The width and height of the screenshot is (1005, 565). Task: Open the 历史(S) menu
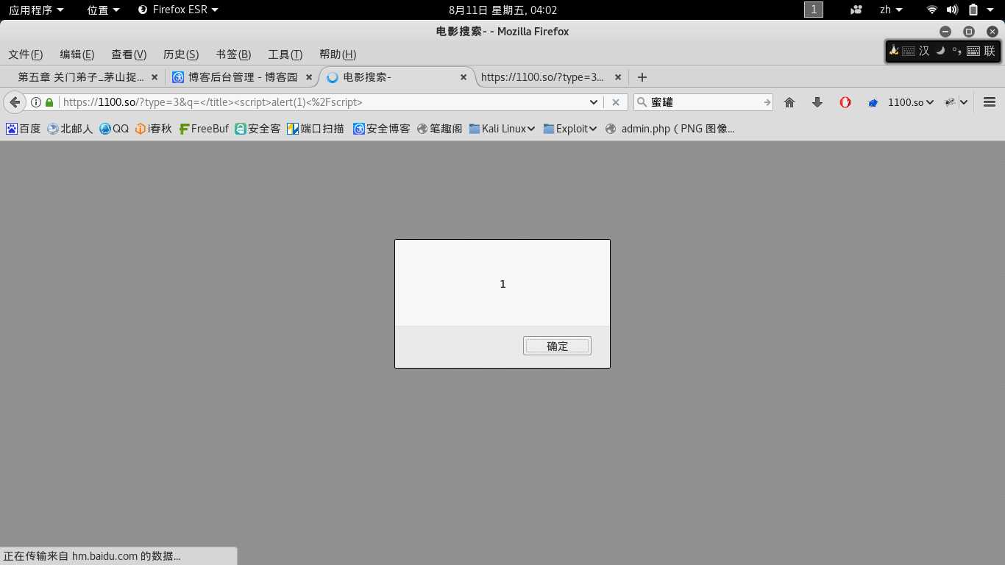tap(181, 54)
